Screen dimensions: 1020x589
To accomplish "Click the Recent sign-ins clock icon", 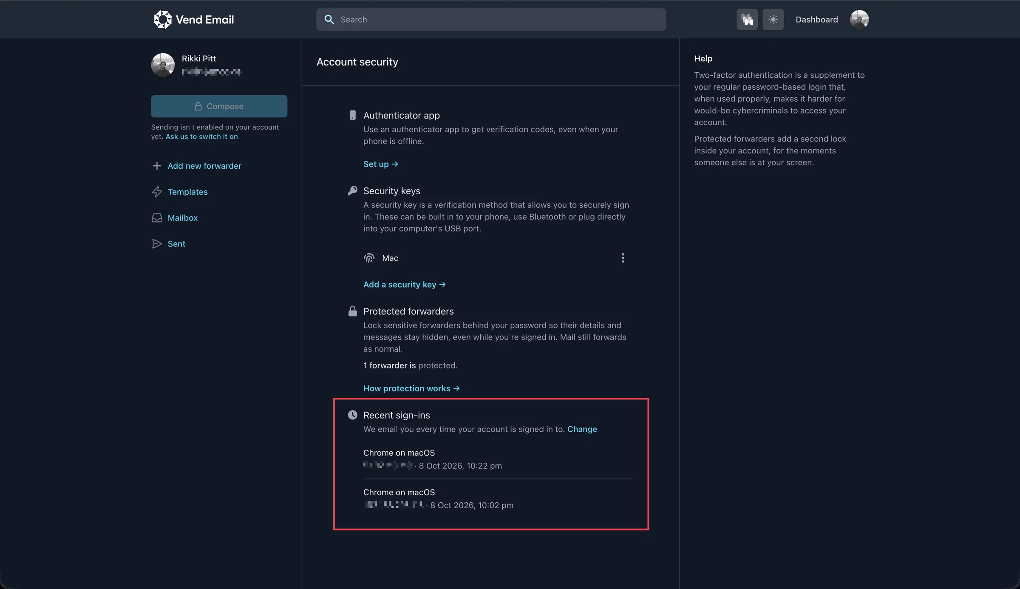I will click(352, 415).
